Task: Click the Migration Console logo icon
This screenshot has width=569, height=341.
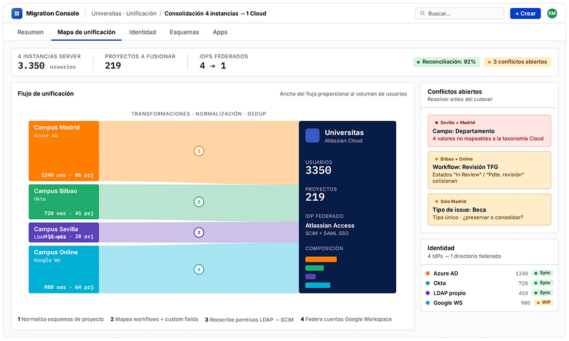Action: tap(17, 13)
